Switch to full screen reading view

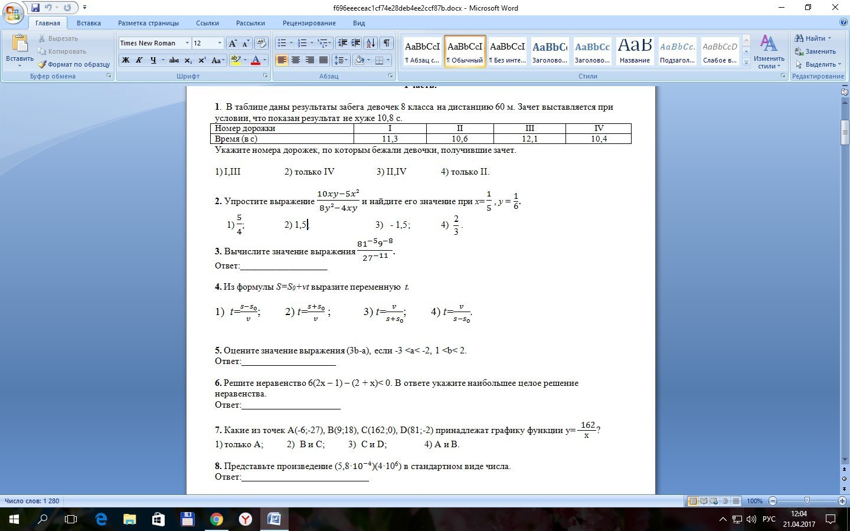point(704,501)
